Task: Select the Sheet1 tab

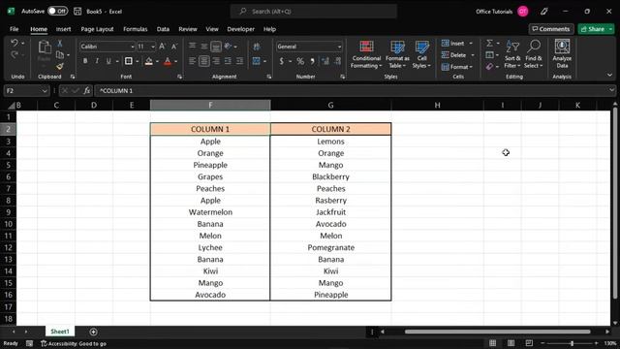Action: 60,332
